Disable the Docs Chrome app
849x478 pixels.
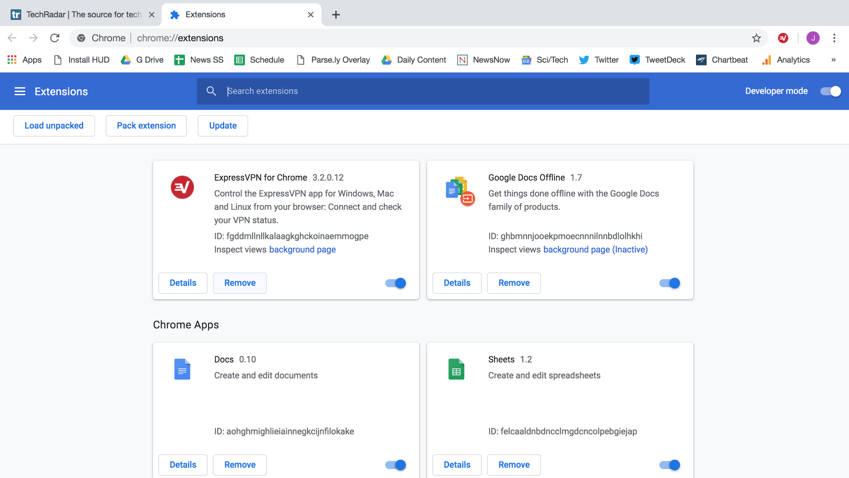point(396,465)
